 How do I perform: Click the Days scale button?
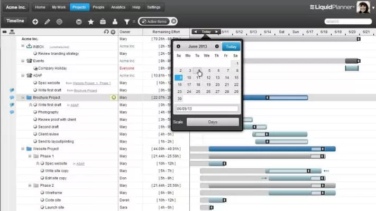pyautogui.click(x=212, y=122)
